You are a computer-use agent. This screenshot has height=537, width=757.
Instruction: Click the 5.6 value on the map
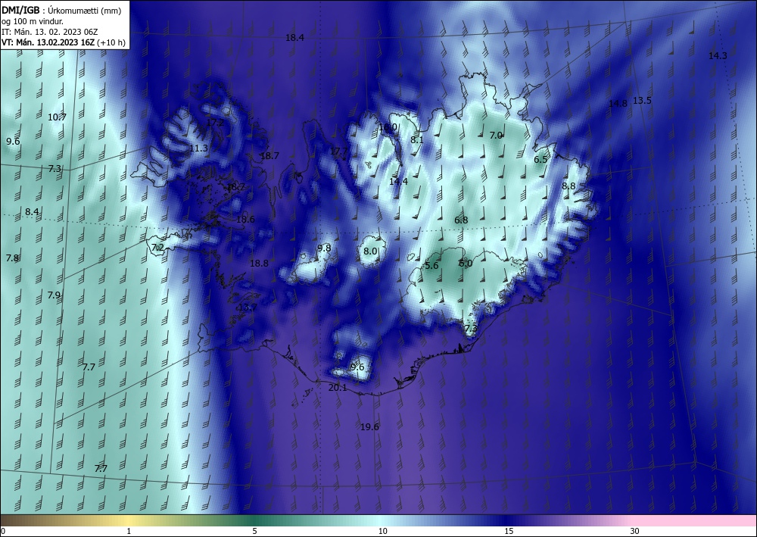point(431,266)
